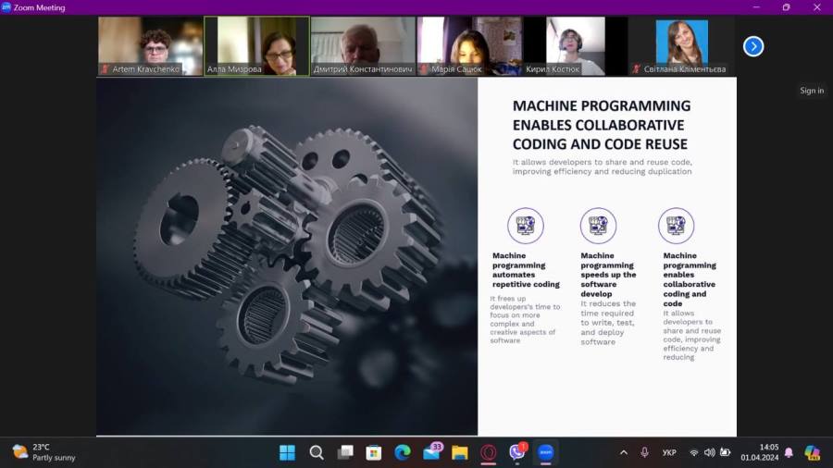Open the weather widget showing 23°C
The width and height of the screenshot is (833, 468).
click(44, 452)
